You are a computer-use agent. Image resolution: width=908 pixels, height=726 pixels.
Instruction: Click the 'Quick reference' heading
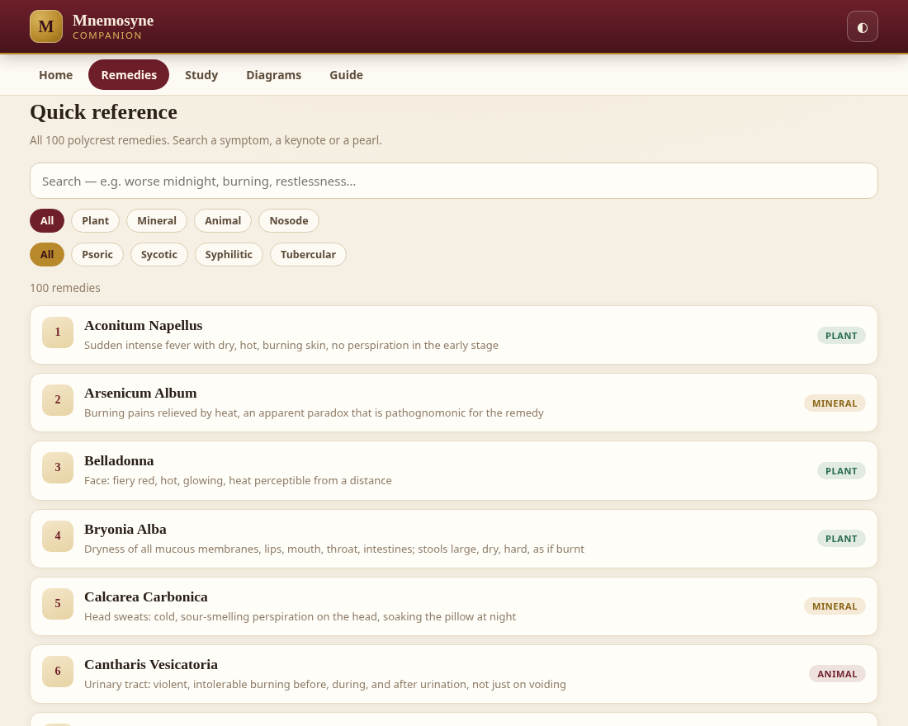tap(104, 111)
